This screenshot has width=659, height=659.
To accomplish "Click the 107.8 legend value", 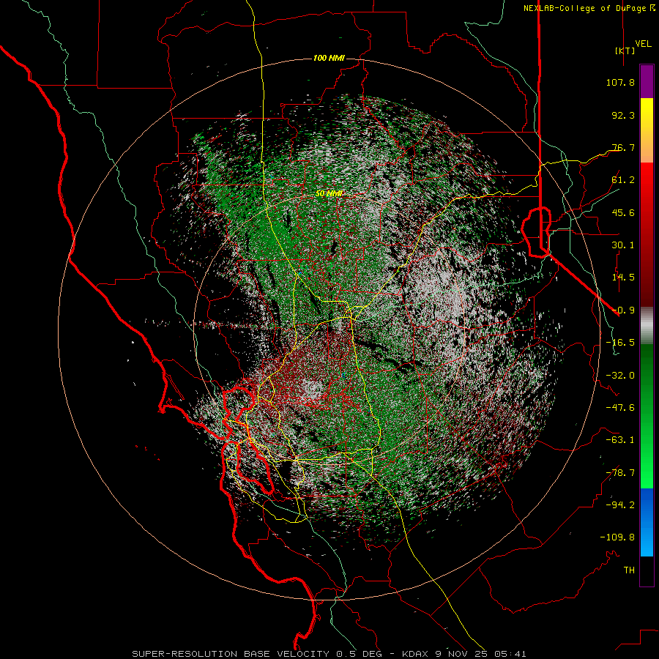I will pos(620,82).
